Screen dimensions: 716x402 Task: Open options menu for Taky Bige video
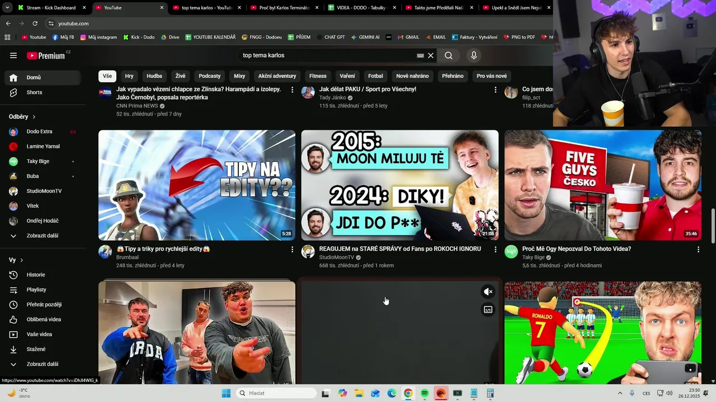698,250
